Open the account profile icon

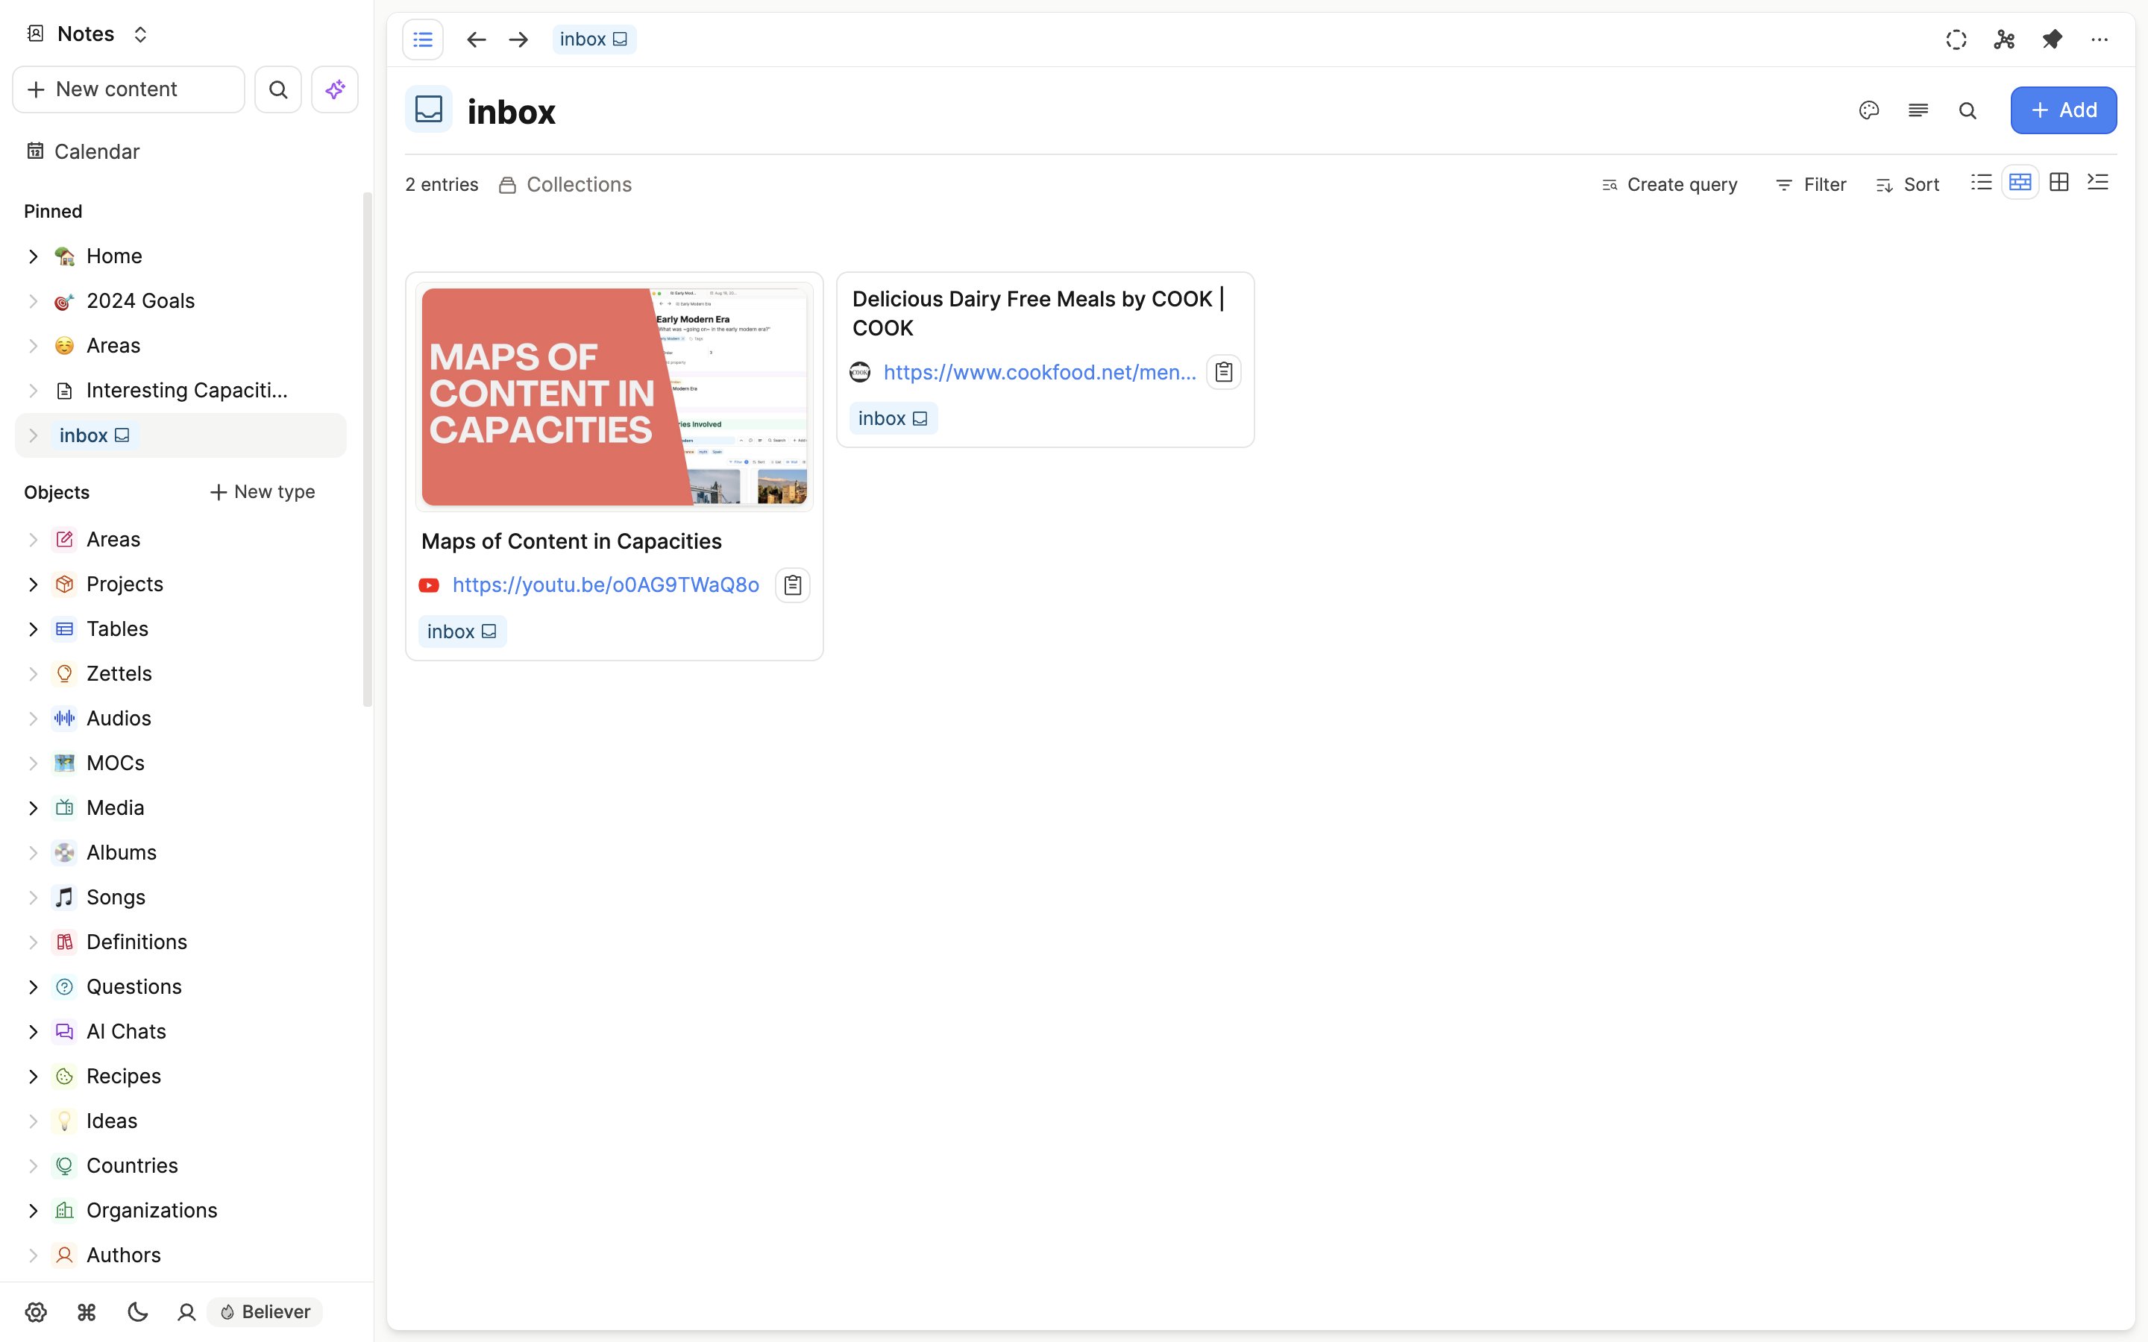coord(186,1312)
